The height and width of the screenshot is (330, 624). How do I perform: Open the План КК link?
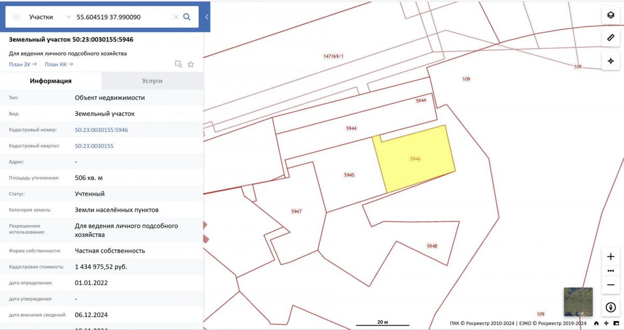[59, 64]
